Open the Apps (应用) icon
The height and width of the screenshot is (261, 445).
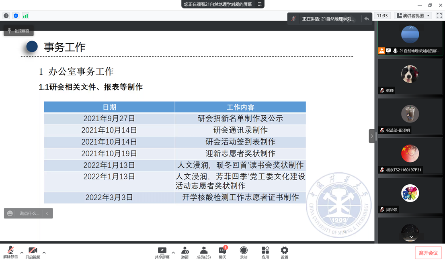pyautogui.click(x=265, y=253)
